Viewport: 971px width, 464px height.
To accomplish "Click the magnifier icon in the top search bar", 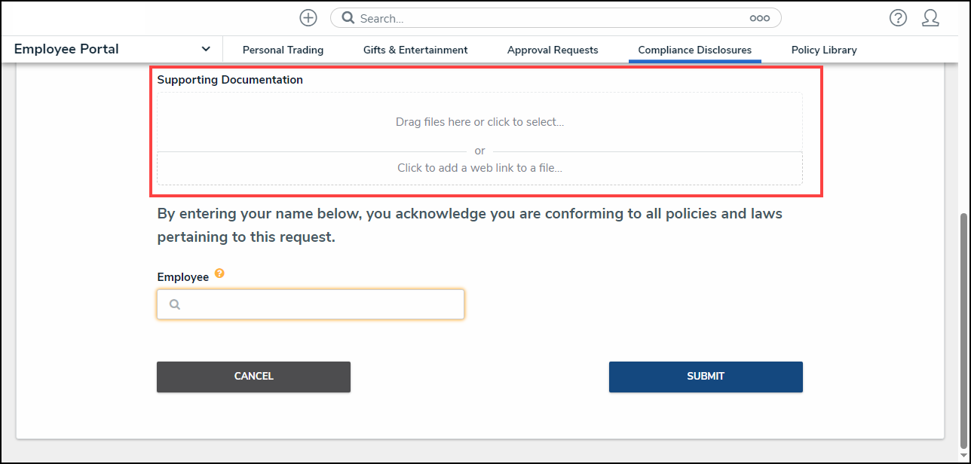I will point(348,18).
